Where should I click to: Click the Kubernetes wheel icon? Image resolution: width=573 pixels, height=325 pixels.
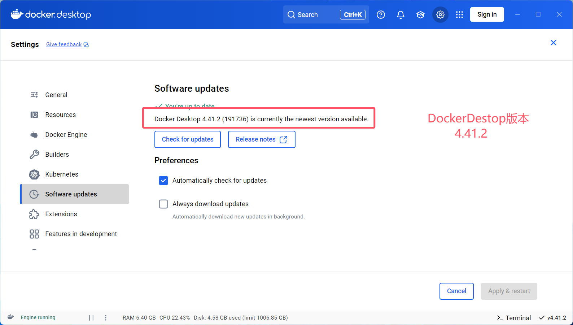coord(34,174)
